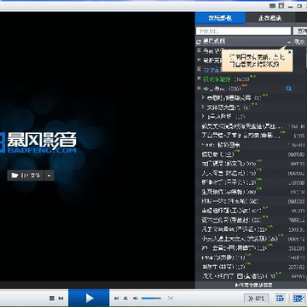
Task: Close the yellow tooltip popup
Action: click(x=289, y=52)
